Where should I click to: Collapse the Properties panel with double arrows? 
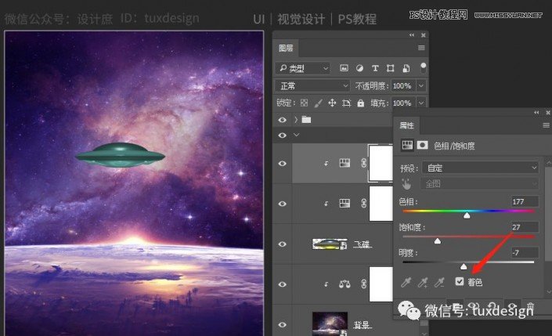coord(536,112)
